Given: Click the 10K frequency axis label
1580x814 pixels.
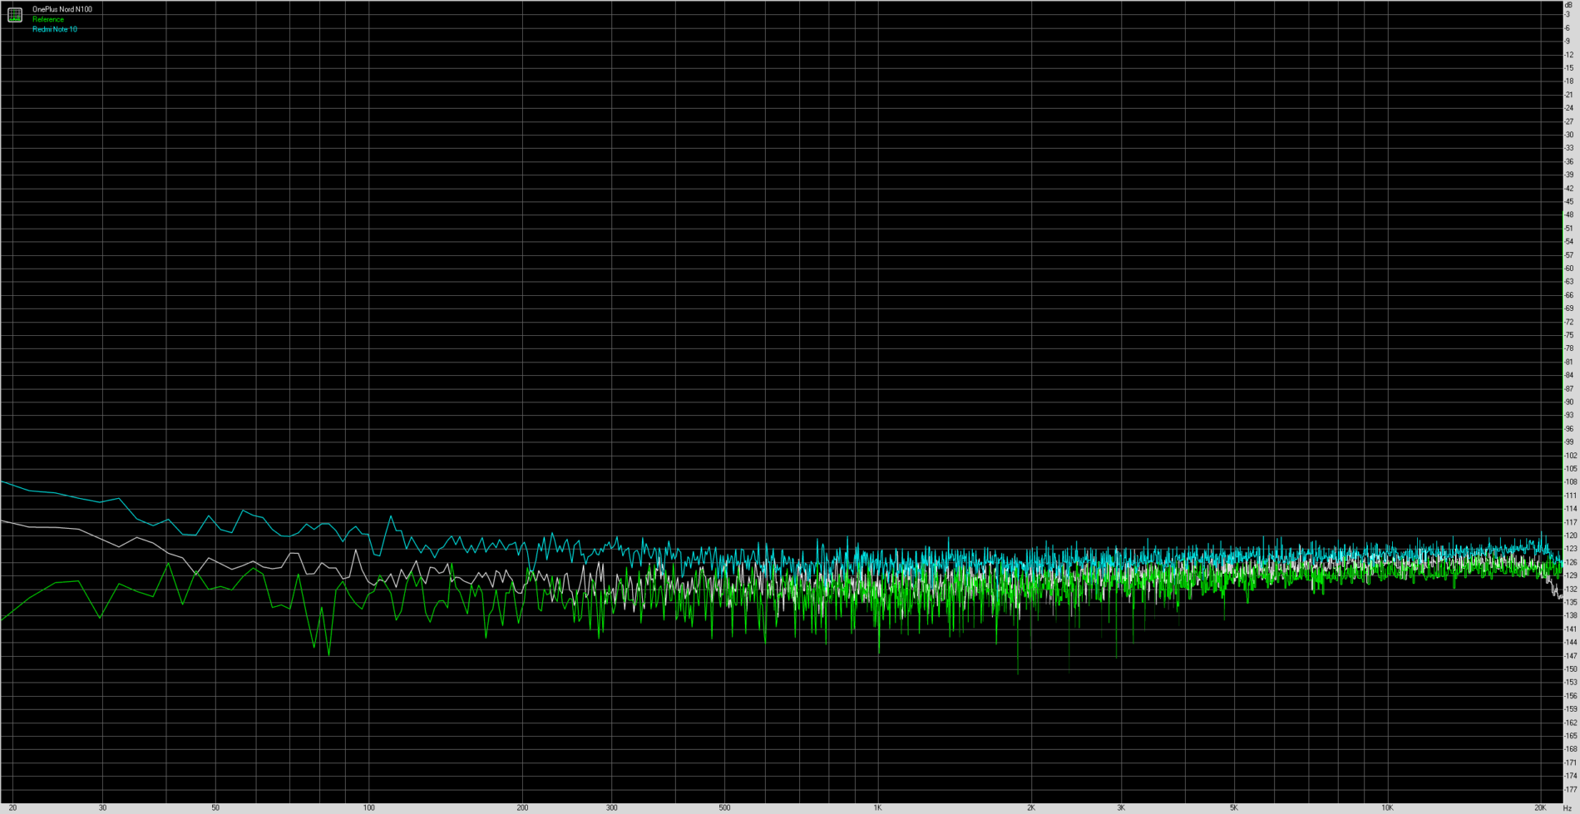Looking at the screenshot, I should point(1387,807).
